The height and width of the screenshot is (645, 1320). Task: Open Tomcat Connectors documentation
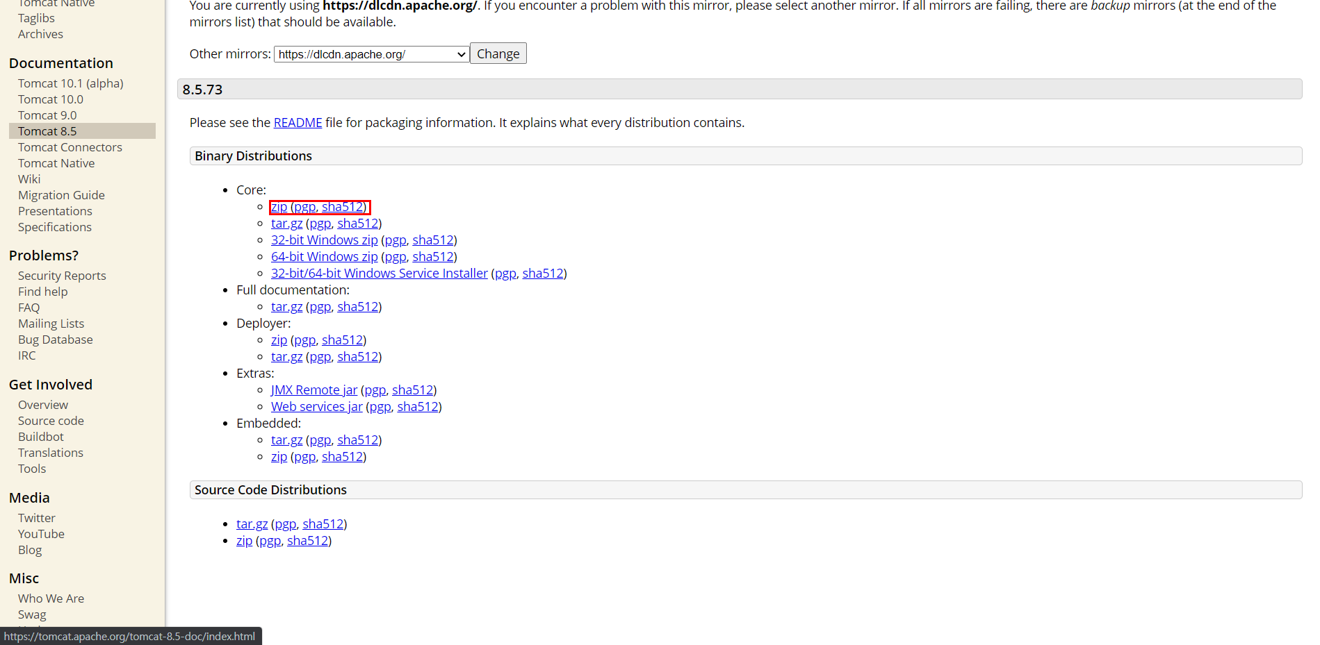click(70, 147)
